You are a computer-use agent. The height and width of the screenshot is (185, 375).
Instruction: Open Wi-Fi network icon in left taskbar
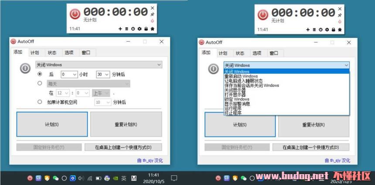click(90, 178)
